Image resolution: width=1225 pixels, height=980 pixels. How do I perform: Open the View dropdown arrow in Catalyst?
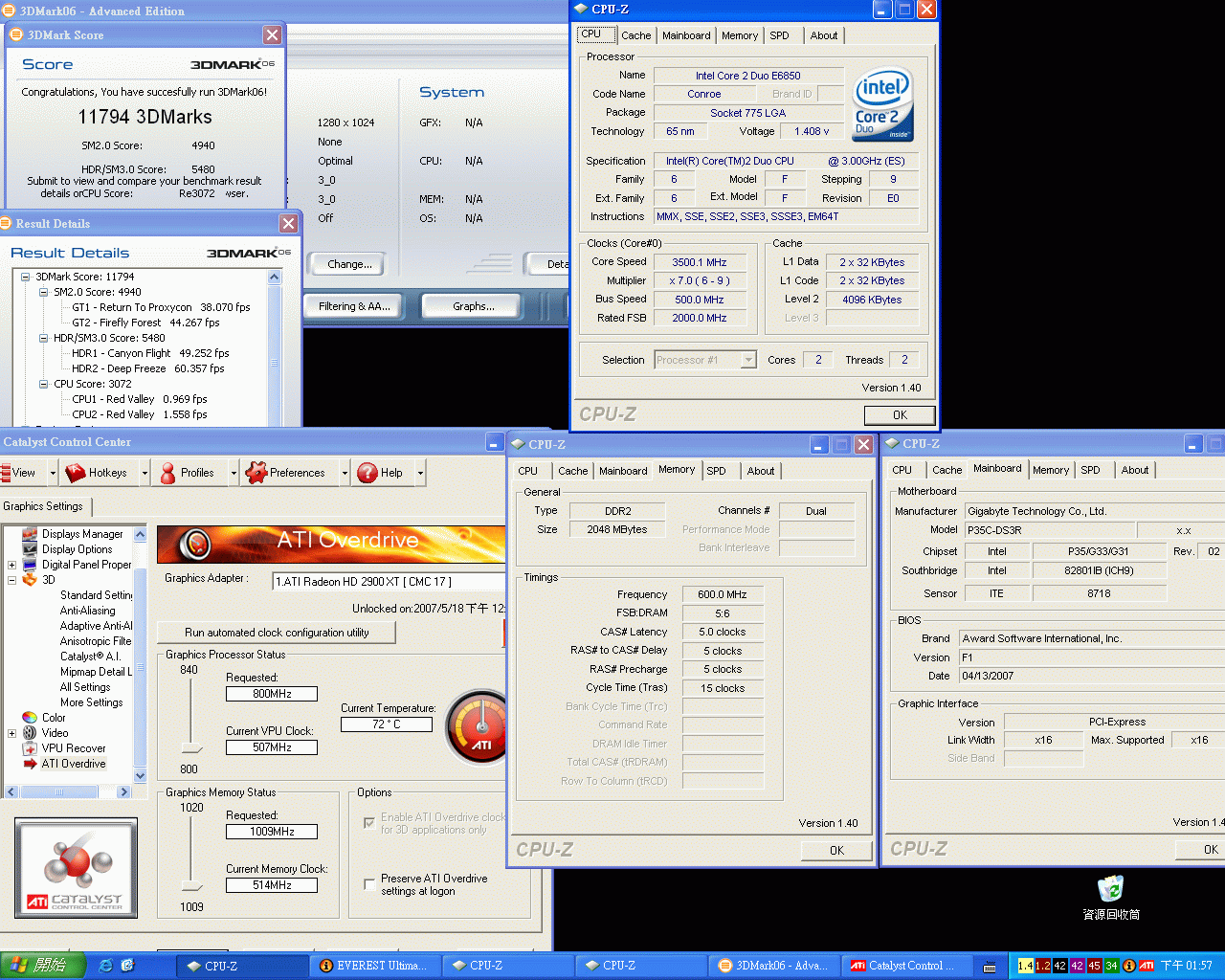tap(52, 473)
